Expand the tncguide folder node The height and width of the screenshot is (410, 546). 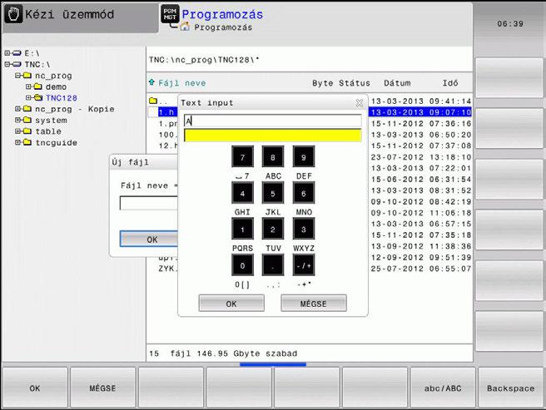click(17, 142)
